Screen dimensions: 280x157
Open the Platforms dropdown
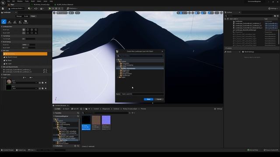coord(72,8)
